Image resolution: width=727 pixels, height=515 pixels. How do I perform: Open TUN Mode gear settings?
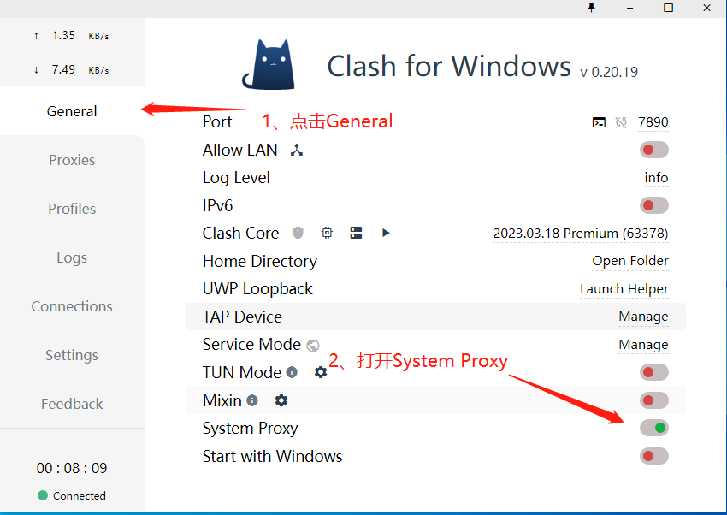click(321, 372)
